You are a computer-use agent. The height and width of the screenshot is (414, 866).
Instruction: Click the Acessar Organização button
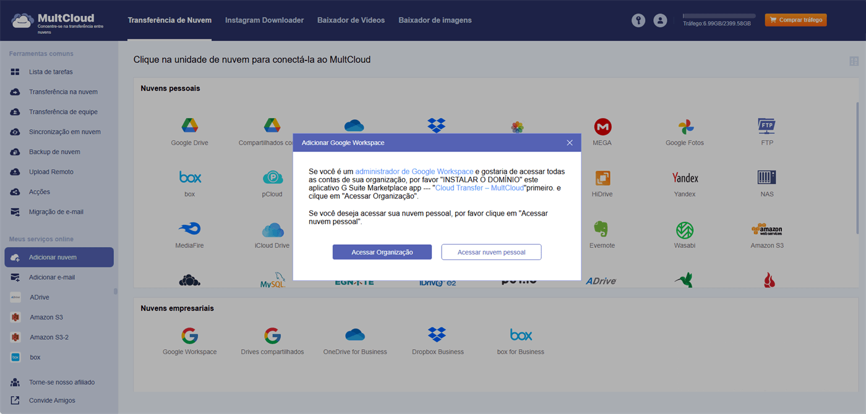(x=382, y=252)
